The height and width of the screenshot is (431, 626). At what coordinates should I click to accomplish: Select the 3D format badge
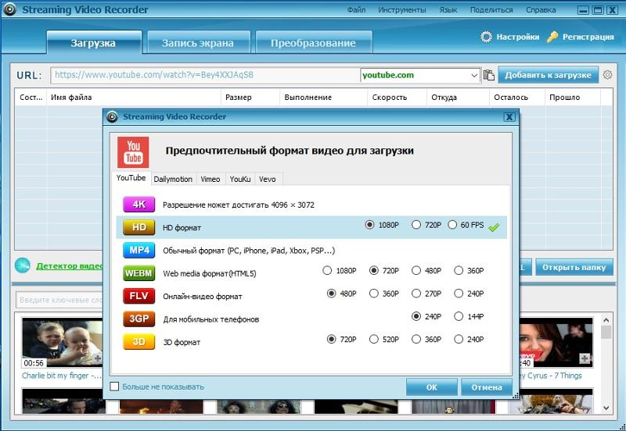139,342
